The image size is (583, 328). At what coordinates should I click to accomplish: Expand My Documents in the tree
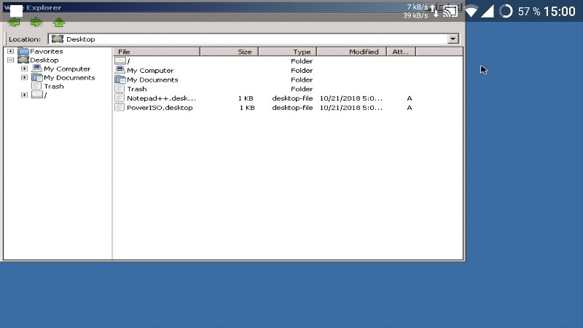[24, 77]
